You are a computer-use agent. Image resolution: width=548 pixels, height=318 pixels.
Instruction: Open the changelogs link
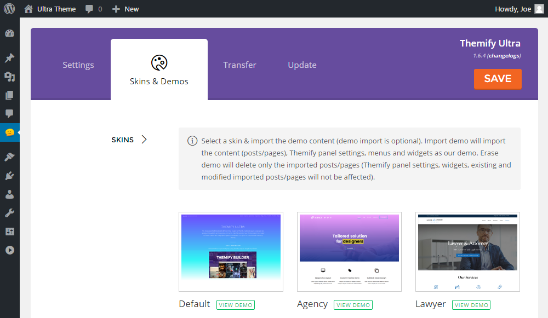[504, 55]
